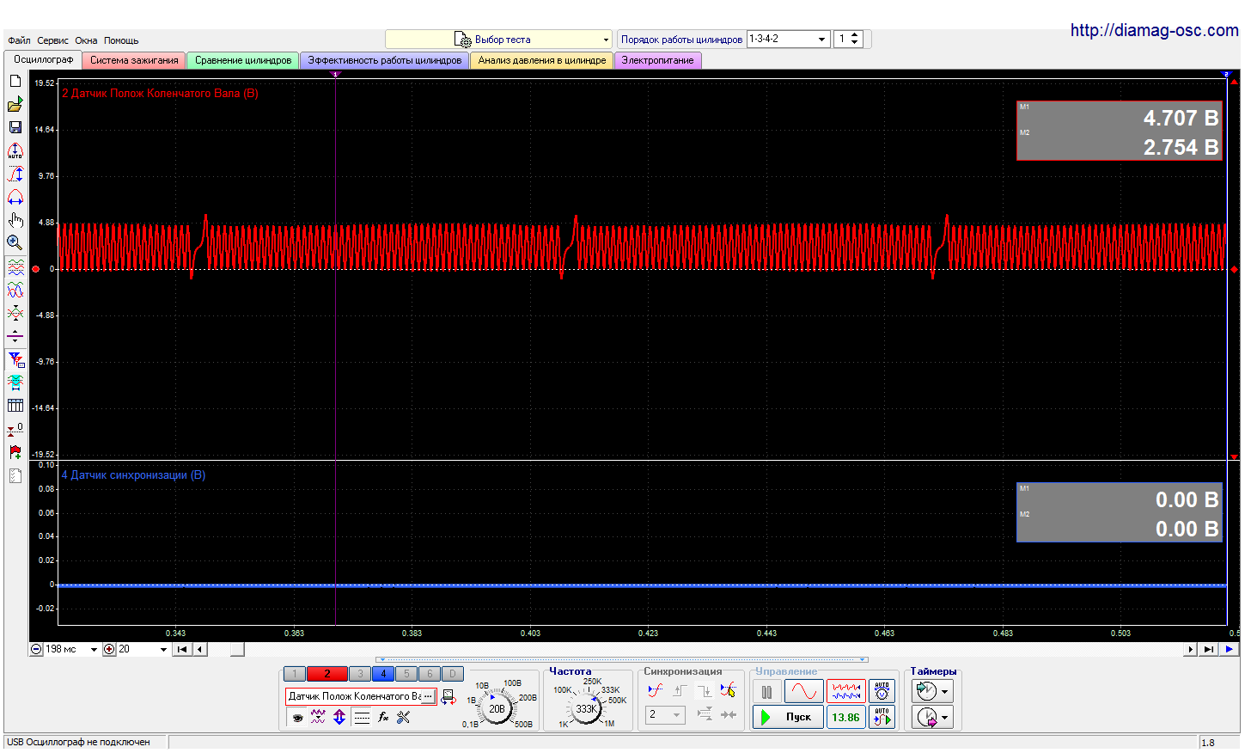
Task: Toggle channel 5 button
Action: click(x=406, y=674)
